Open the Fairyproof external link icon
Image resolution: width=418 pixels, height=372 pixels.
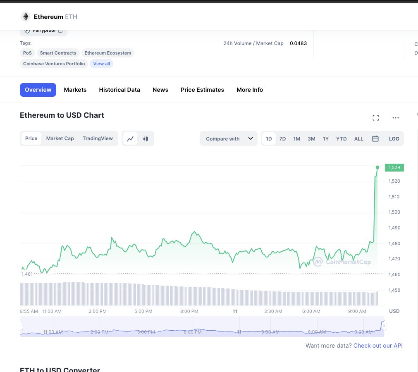pyautogui.click(x=60, y=31)
